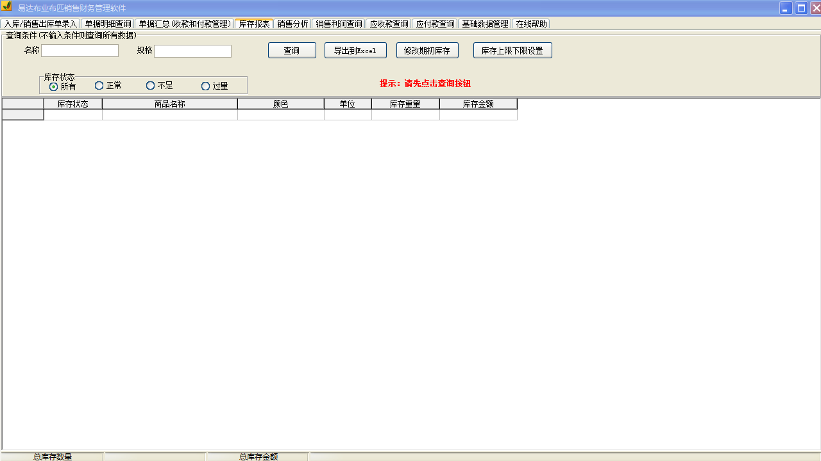Switch to 单据汇总 payment management tab
821x461 pixels.
(185, 24)
